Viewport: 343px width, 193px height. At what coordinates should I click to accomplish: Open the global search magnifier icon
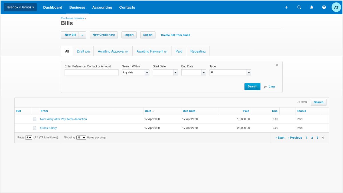click(x=299, y=7)
